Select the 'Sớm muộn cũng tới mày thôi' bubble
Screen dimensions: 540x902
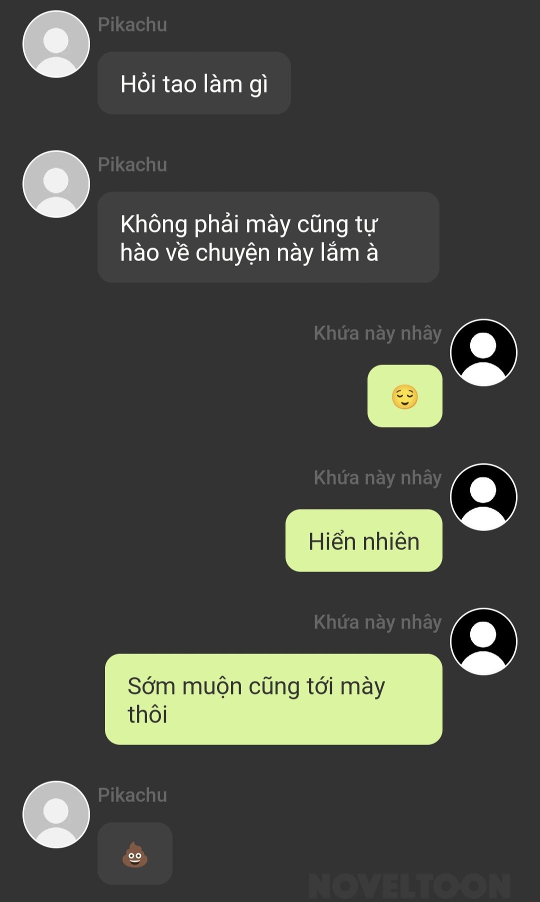point(273,699)
